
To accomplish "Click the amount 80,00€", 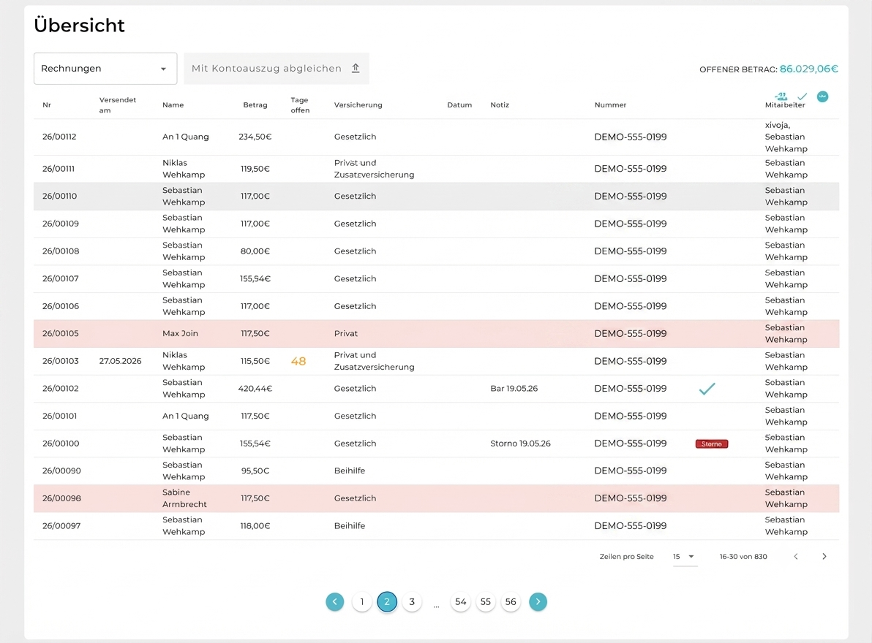I will pos(255,251).
